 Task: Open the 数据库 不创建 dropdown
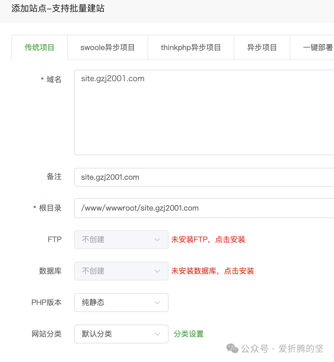[x=121, y=271]
